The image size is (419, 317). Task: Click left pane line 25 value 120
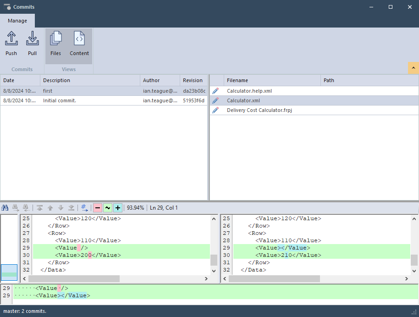pyautogui.click(x=86, y=218)
